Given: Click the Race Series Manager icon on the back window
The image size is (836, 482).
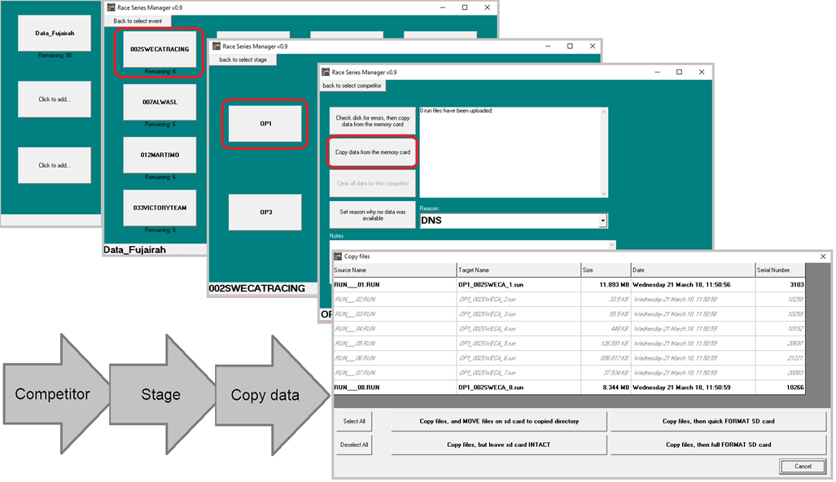Looking at the screenshot, I should 112,7.
